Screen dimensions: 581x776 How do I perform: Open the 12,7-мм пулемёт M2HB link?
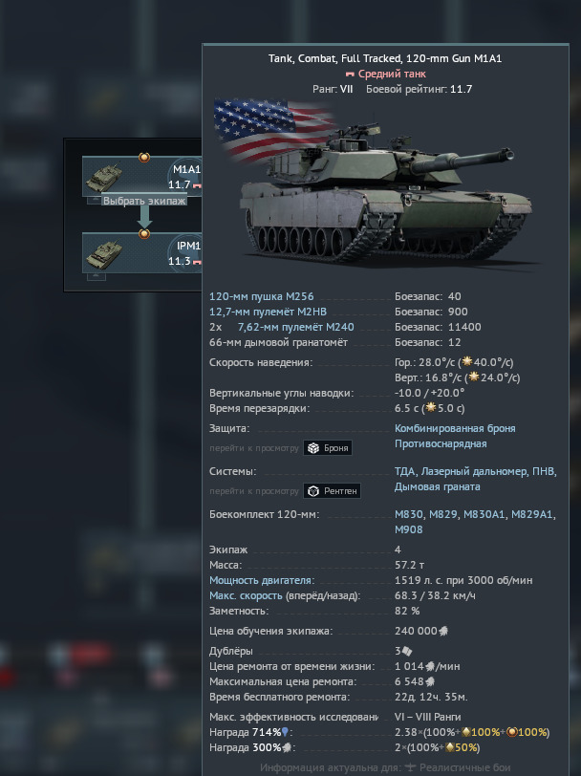click(x=268, y=312)
